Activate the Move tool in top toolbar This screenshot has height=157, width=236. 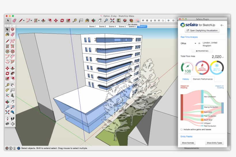[x=56, y=21]
